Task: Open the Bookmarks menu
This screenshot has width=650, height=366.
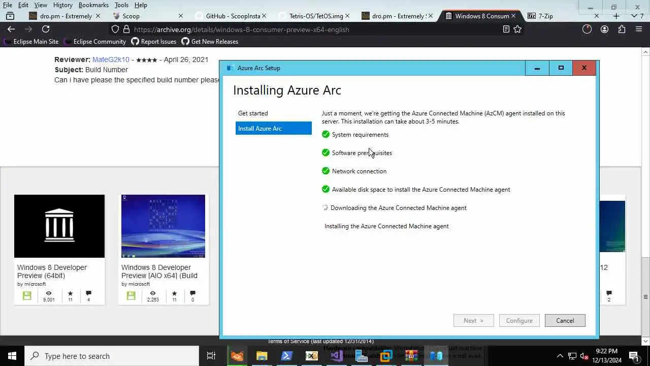Action: (x=93, y=5)
